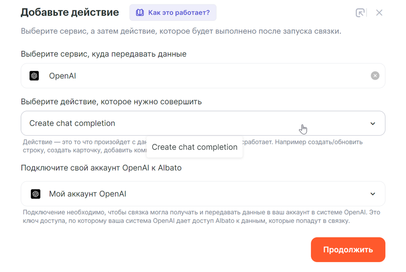Expand the action list using its chevron arrow
The image size is (406, 272).
(x=373, y=124)
